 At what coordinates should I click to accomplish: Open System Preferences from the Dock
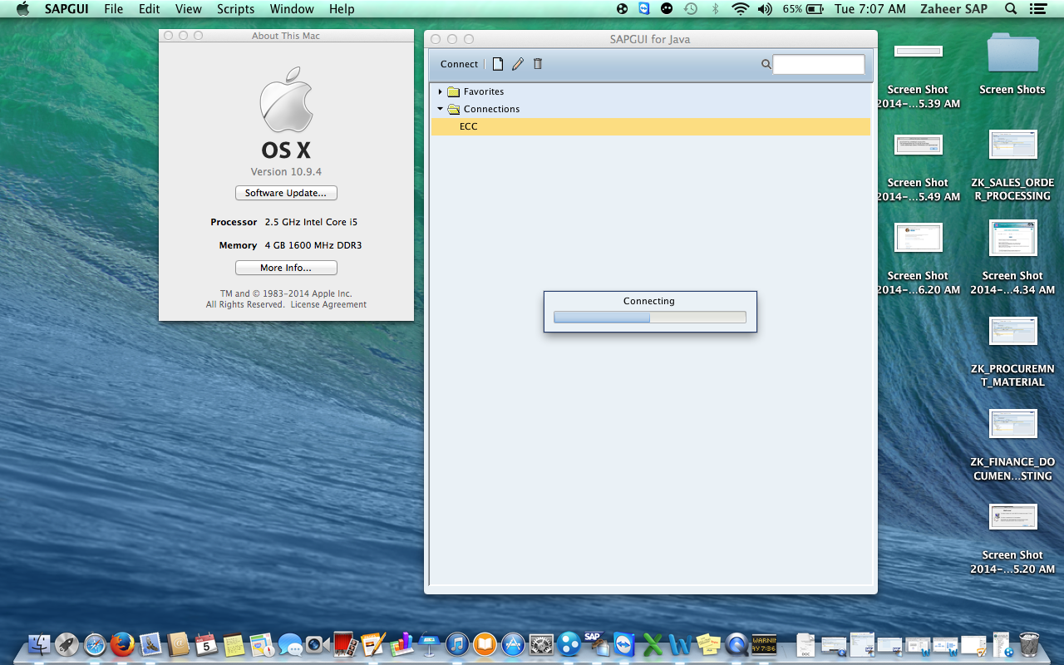(x=541, y=643)
